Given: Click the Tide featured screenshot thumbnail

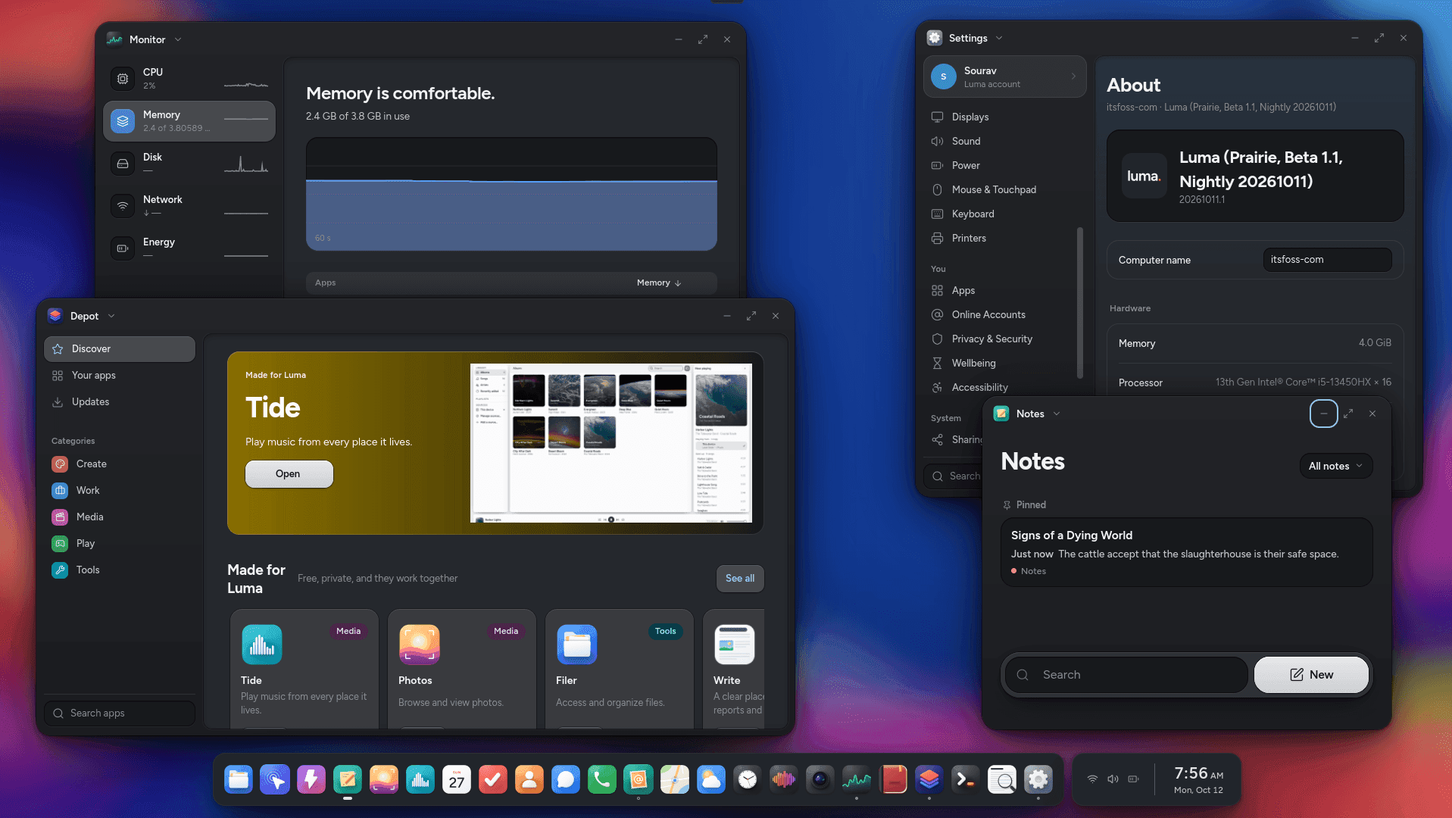Looking at the screenshot, I should coord(610,443).
